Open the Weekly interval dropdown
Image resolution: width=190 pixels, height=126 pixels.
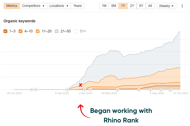(166, 6)
